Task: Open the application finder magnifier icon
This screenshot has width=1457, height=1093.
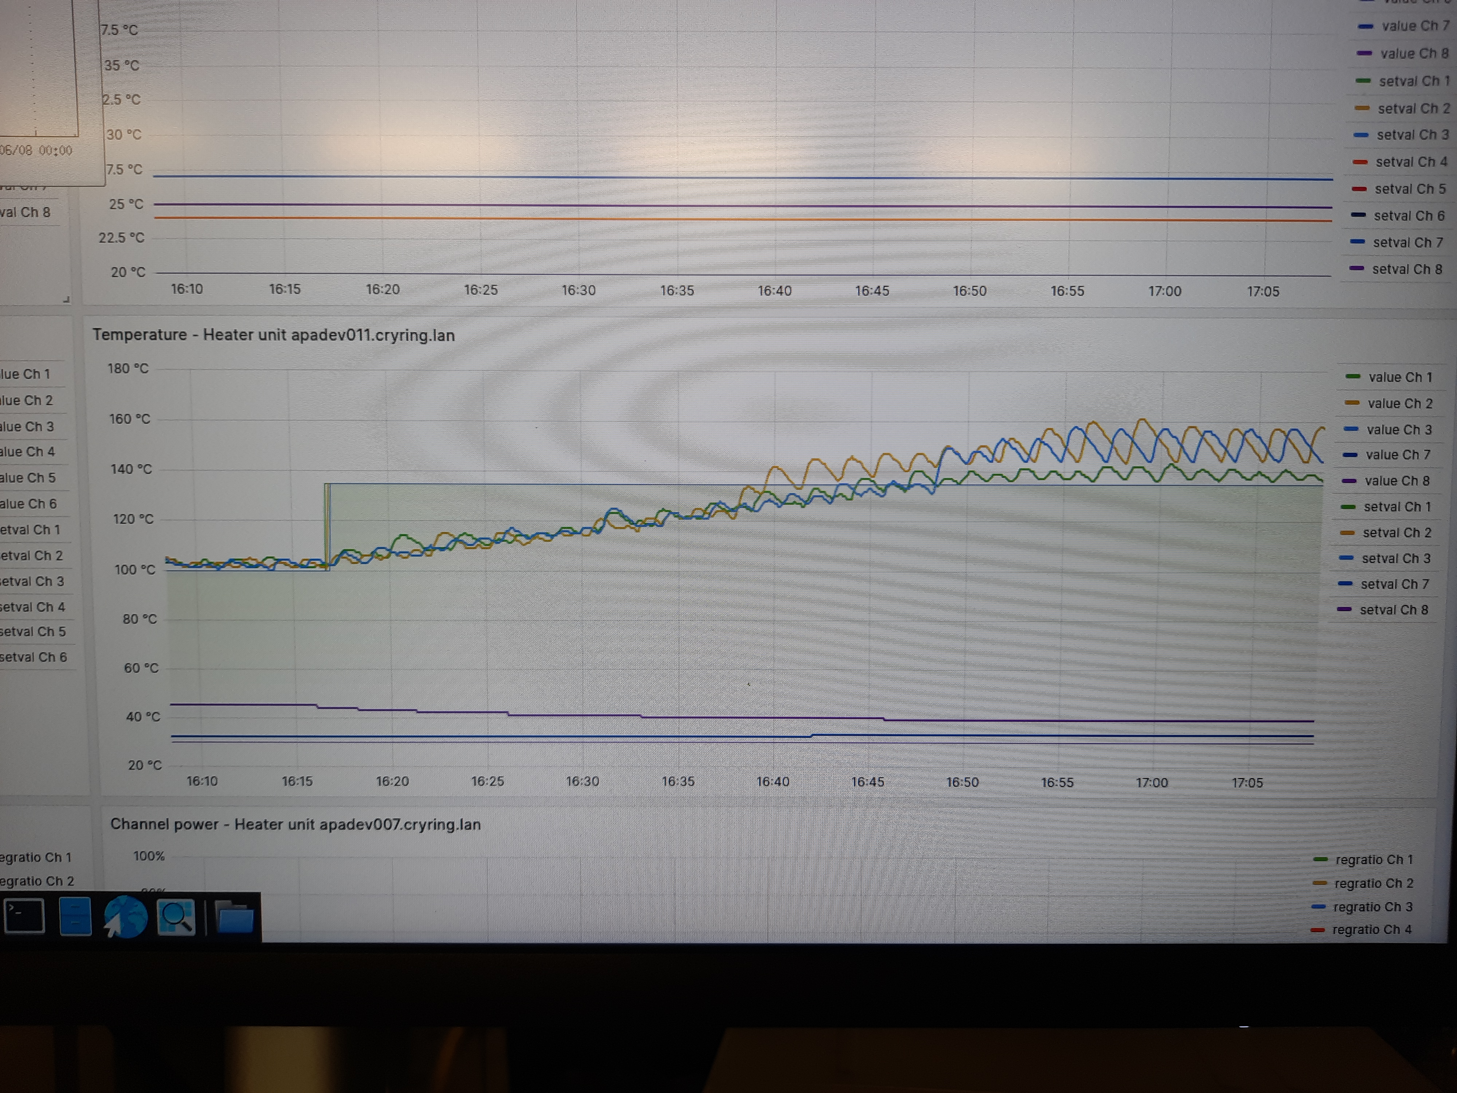Action: [176, 916]
